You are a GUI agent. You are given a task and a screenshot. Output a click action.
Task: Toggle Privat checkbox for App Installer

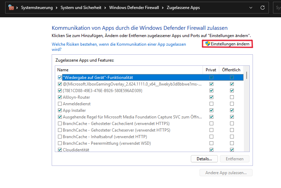(212, 110)
